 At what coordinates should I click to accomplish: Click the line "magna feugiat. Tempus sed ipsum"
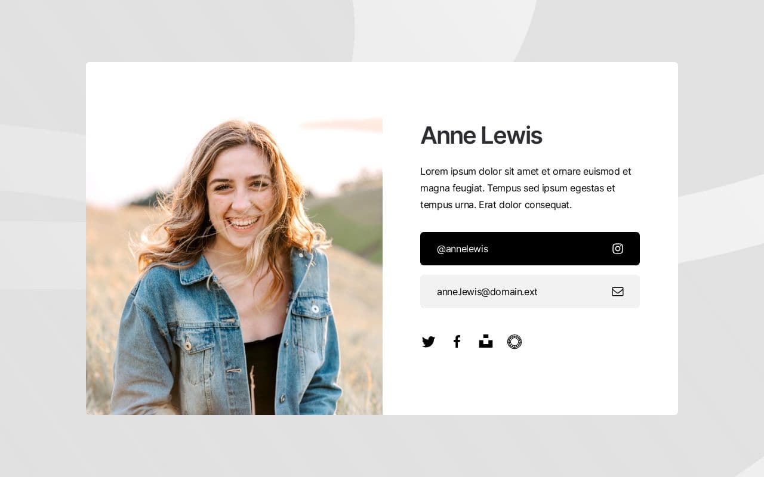[x=517, y=188]
